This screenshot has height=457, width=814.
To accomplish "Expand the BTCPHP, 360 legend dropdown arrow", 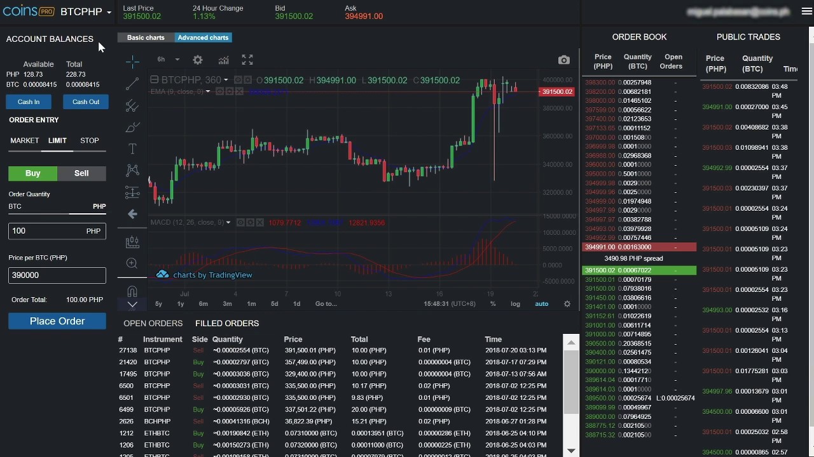I will 226,80.
